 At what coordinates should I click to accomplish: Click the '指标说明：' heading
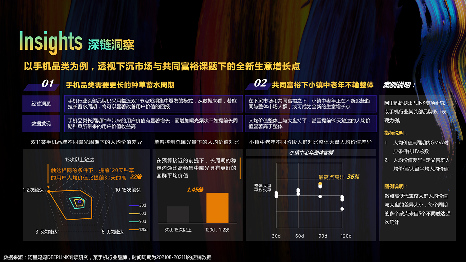pos(395,133)
